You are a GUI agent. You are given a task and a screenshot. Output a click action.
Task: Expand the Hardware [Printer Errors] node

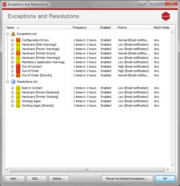click(x=12, y=53)
